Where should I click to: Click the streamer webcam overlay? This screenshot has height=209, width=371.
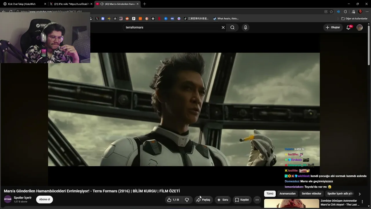point(45,37)
